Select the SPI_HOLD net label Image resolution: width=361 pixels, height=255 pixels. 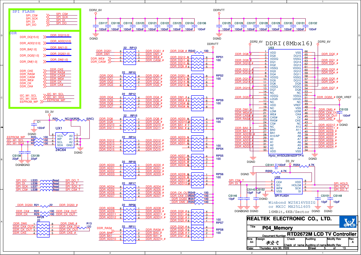[x=341, y=183]
